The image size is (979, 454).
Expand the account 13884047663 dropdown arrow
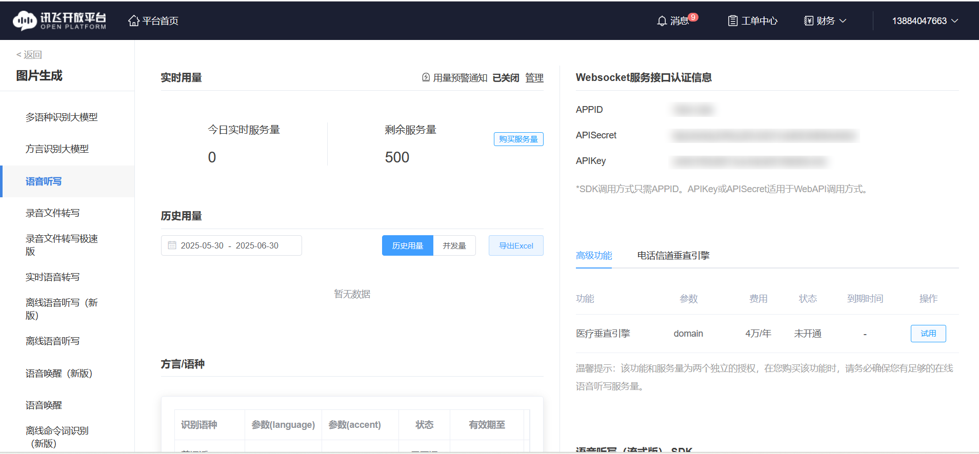pos(954,21)
